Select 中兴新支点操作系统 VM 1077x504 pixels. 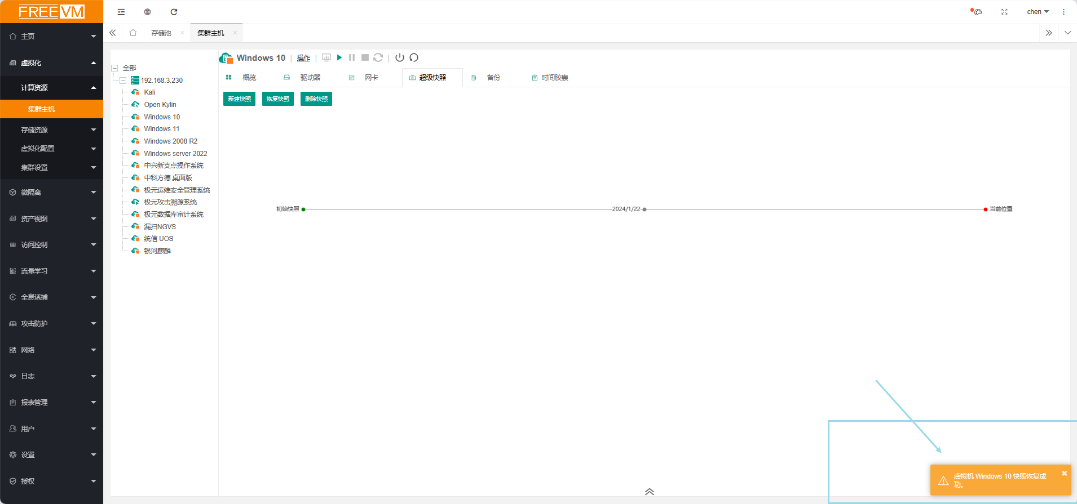click(174, 166)
